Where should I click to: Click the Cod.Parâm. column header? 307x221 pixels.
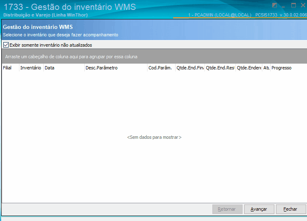[161, 68]
